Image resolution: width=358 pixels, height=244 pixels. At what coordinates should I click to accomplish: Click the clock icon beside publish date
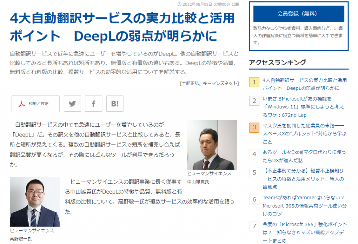(x=180, y=4)
